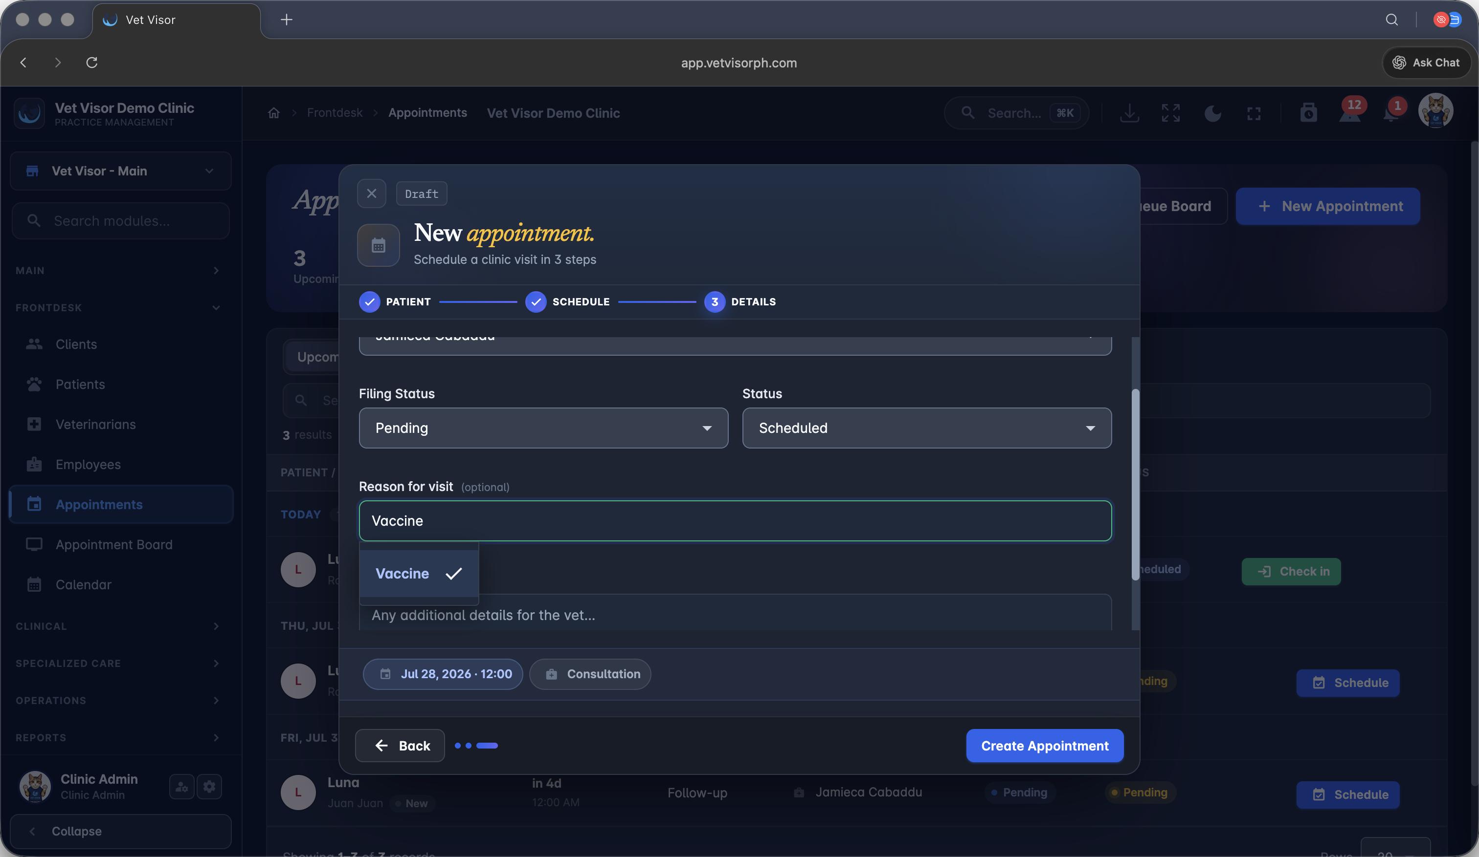Expand the REPORTS sidebar section
The height and width of the screenshot is (857, 1479).
tap(118, 737)
